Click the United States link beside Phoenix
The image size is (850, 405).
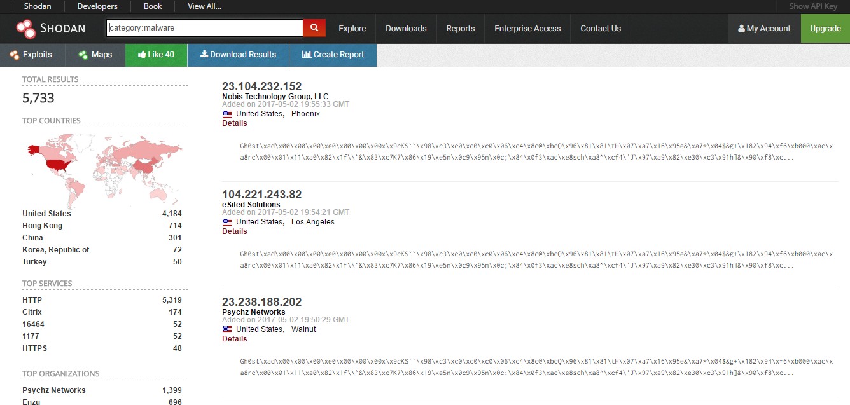pos(259,114)
